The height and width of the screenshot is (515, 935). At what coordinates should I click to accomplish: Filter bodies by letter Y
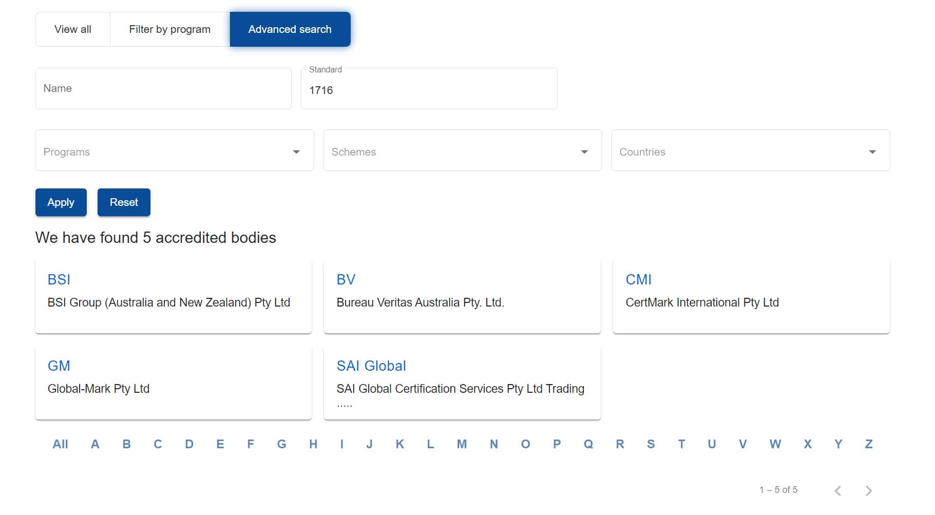(x=838, y=444)
